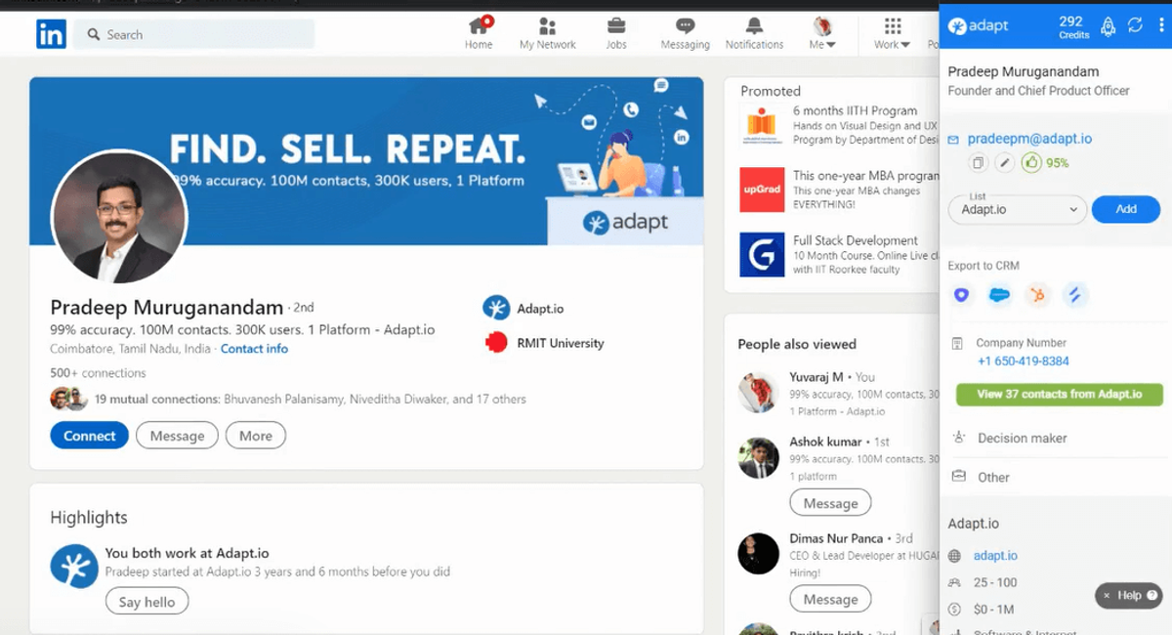Open the adapt.io website link

coord(995,556)
